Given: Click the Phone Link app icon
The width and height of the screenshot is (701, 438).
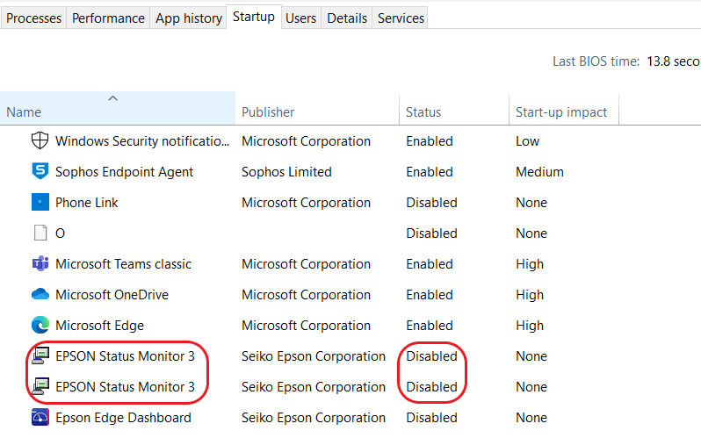Looking at the screenshot, I should pyautogui.click(x=40, y=203).
